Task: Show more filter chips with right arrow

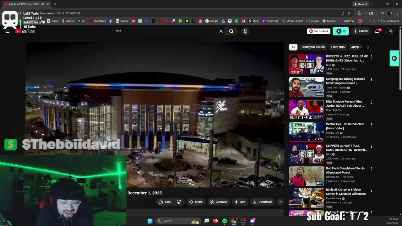Action: point(368,47)
